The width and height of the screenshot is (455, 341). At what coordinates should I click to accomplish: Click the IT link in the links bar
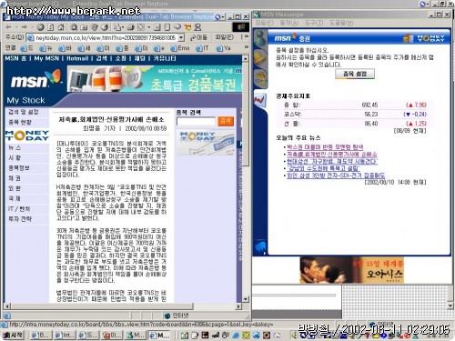pyautogui.click(x=202, y=48)
